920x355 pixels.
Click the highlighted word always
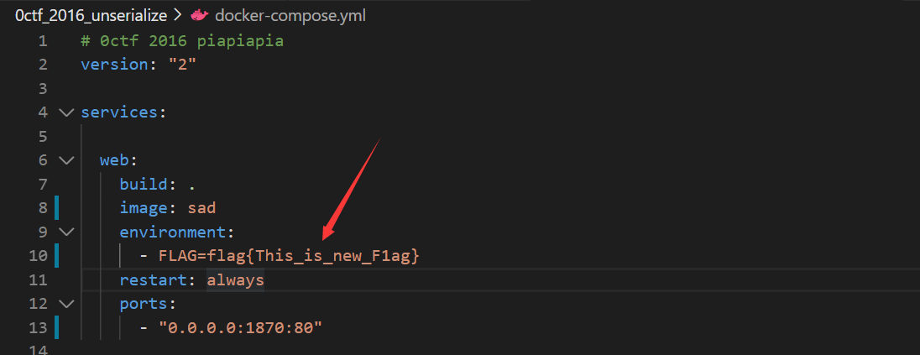[235, 280]
